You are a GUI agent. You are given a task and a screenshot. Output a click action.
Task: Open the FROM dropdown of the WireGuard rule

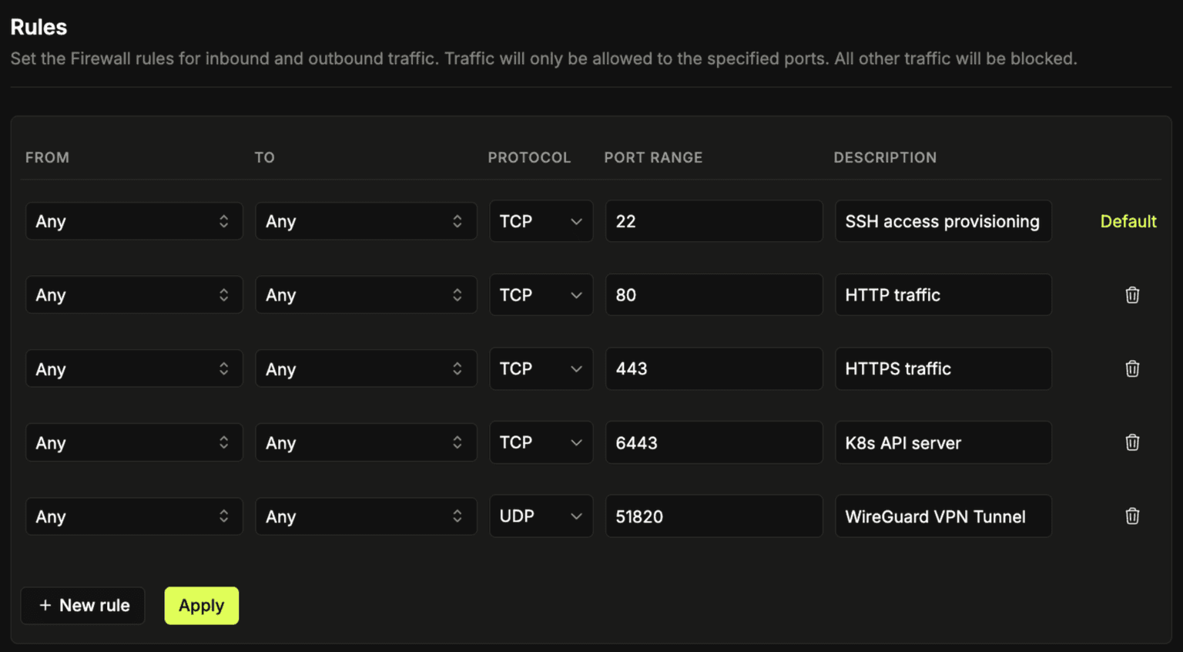coord(134,516)
